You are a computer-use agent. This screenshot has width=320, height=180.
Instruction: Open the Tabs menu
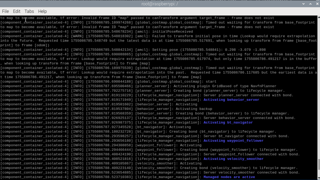click(x=29, y=11)
